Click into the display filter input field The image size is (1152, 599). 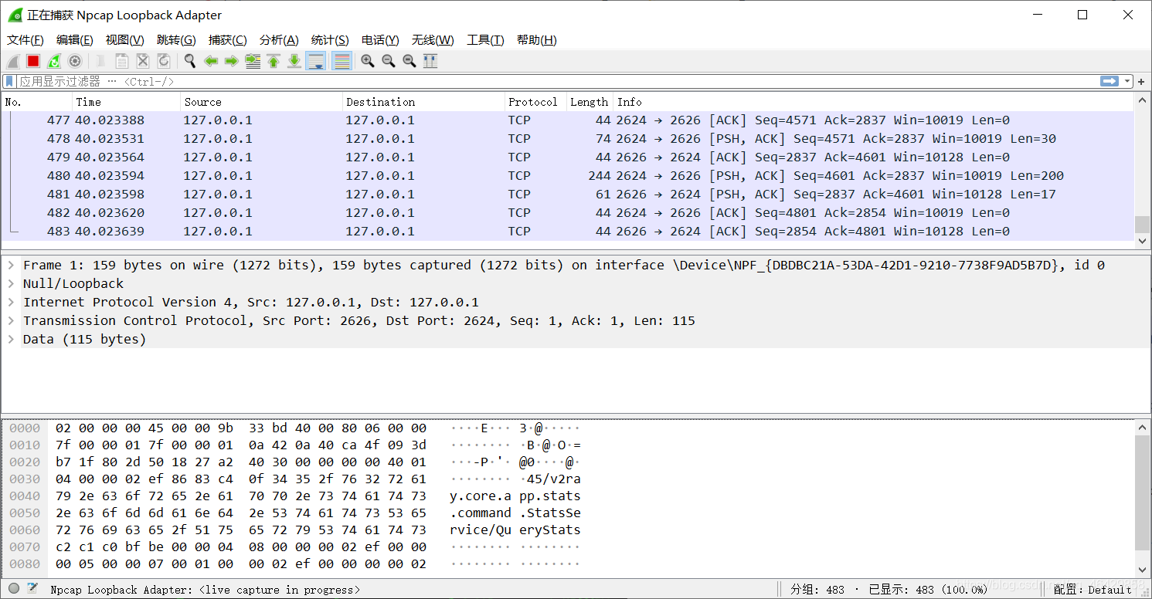556,81
